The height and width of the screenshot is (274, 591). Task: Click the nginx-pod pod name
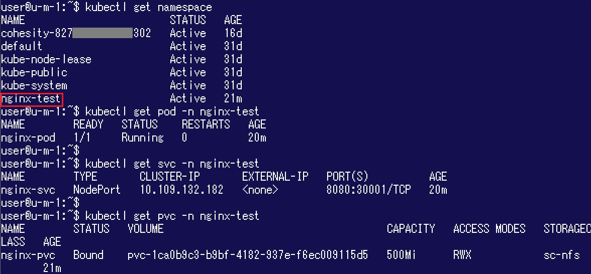pos(28,138)
